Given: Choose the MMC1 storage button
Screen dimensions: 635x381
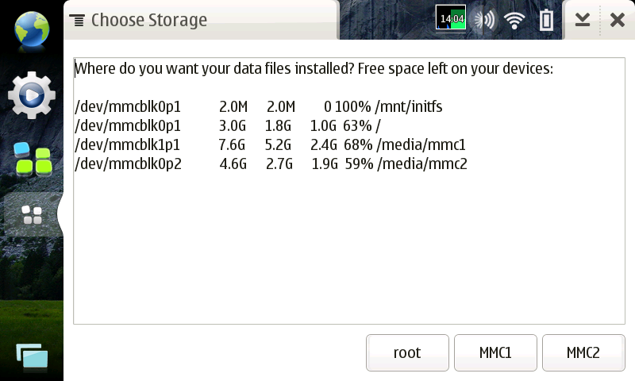Looking at the screenshot, I should pos(495,352).
